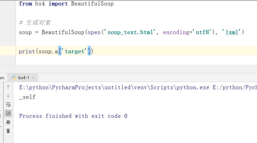
Task: Click the BeautifulSoup constructor call on the soup line
Action: click(63, 32)
